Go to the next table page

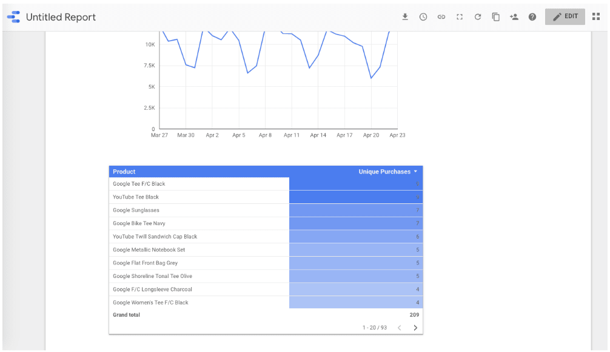[x=415, y=327]
